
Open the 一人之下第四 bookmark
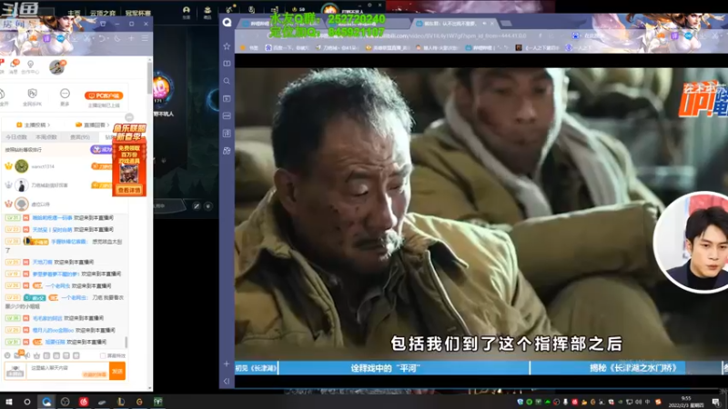coord(538,47)
